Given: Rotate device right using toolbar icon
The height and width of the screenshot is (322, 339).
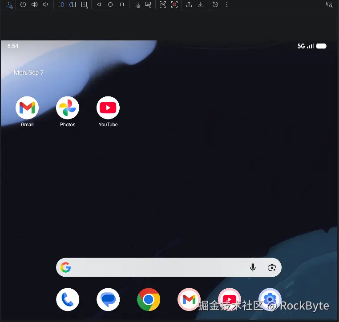Looking at the screenshot, I should tap(73, 4).
